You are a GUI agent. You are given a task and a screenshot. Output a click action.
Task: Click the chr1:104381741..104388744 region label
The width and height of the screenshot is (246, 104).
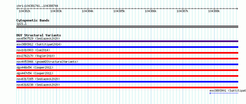click(x=37, y=6)
